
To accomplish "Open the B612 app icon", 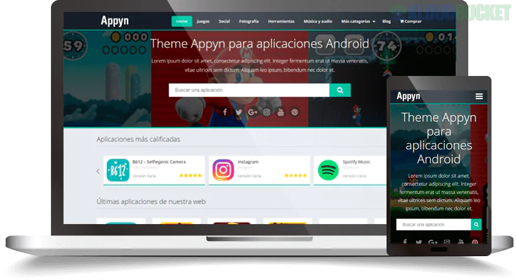I will (x=118, y=170).
